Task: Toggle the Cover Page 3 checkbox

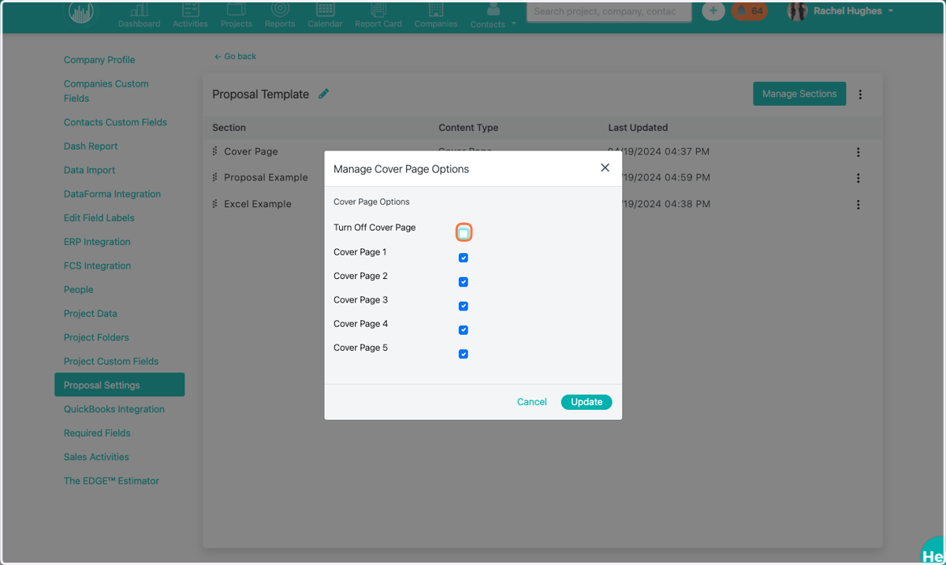Action: click(x=464, y=306)
